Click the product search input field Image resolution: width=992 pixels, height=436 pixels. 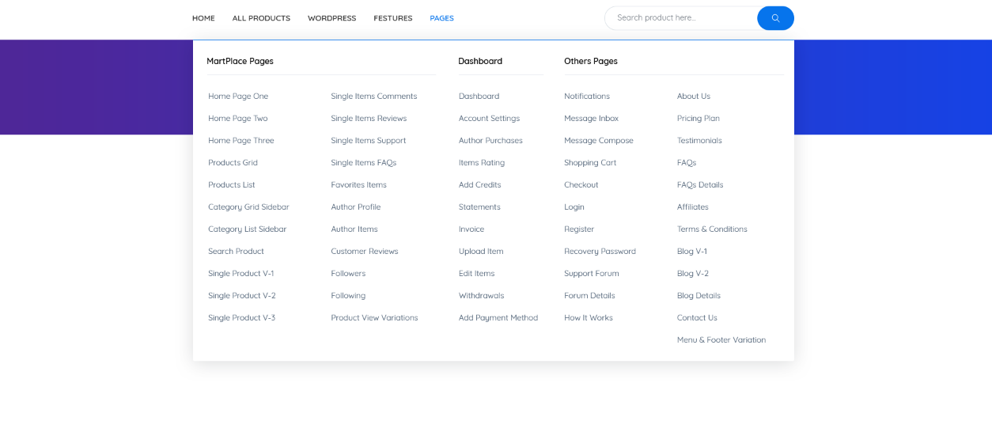[680, 18]
